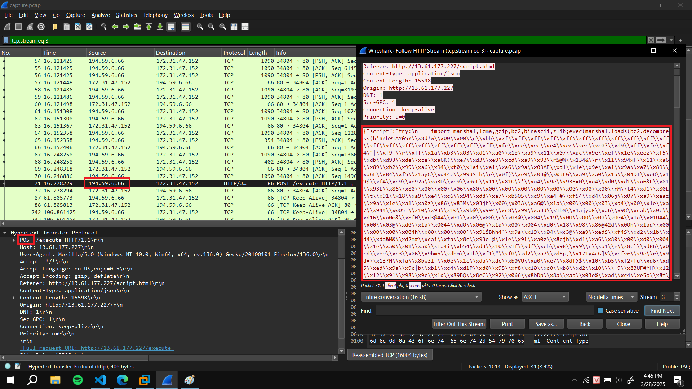Viewport: 692px width, 389px height.
Task: Increment the Stream number spinner
Action: pos(677,295)
